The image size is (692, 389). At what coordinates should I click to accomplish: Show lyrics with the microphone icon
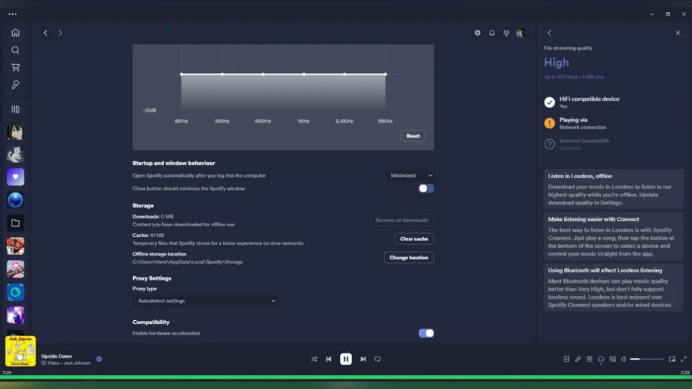(x=578, y=359)
